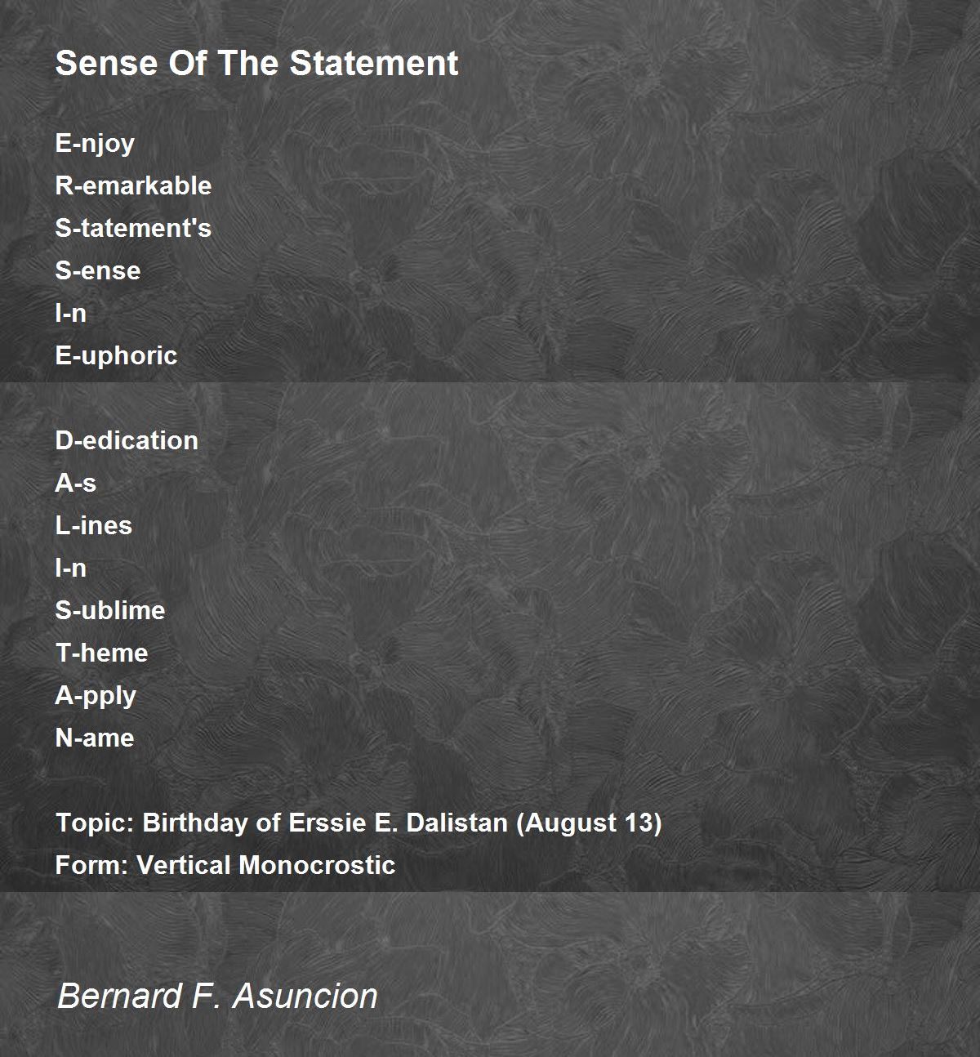The image size is (980, 1057).
Task: Click the line A-pply
Action: 96,696
